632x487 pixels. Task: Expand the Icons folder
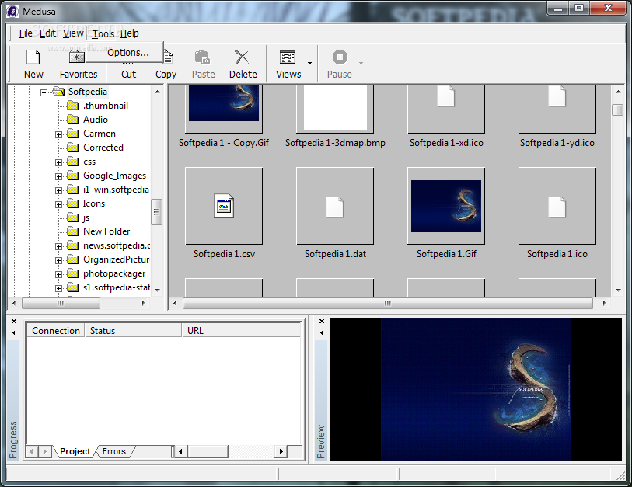coord(59,204)
